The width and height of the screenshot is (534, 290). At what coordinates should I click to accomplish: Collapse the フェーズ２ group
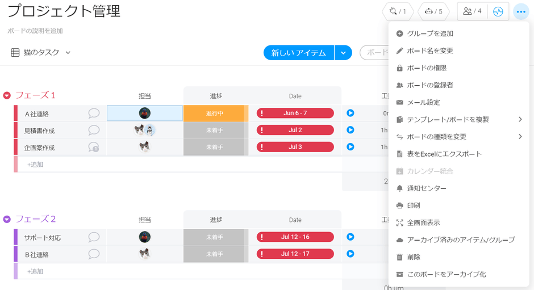click(x=7, y=219)
